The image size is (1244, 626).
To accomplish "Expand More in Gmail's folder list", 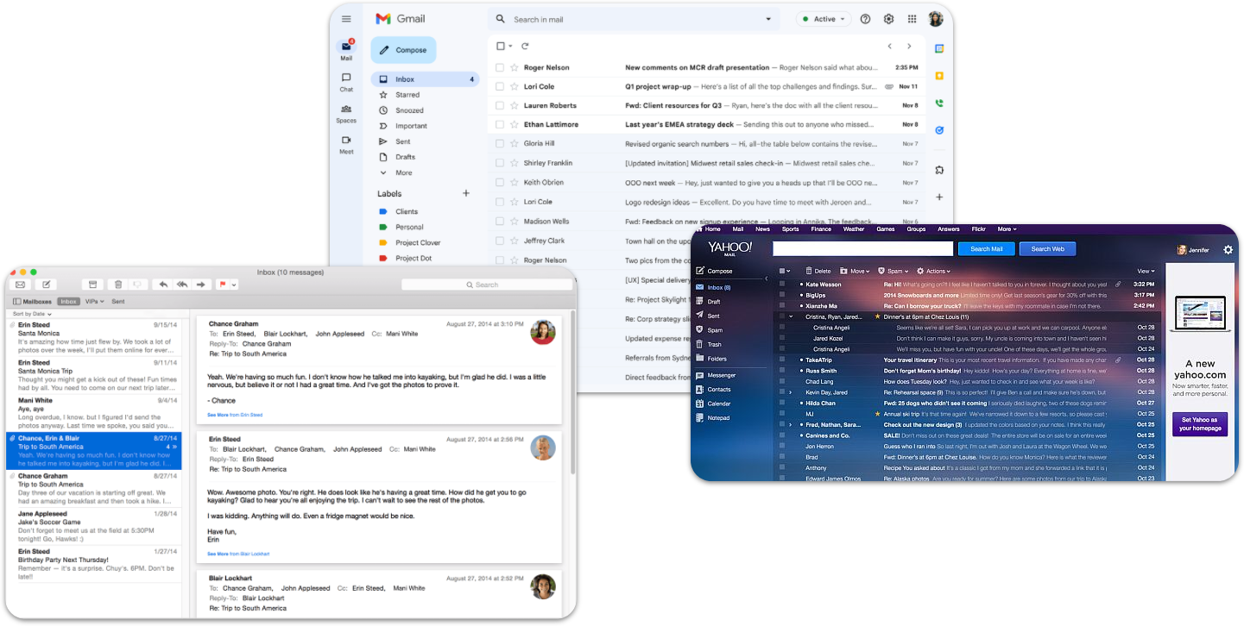I will click(398, 172).
